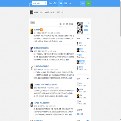
Task: Select the dark highlighted first category tab
Action: coord(32,12)
